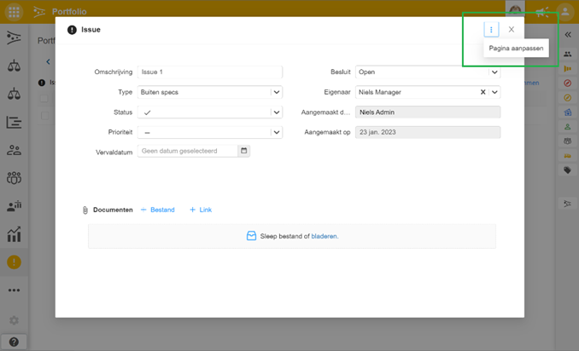579x351 pixels.
Task: Open the user profile avatar icon
Action: (x=565, y=12)
